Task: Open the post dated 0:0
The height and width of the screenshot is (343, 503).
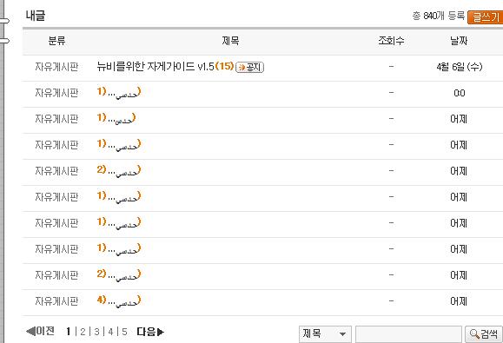Action: pyautogui.click(x=119, y=93)
